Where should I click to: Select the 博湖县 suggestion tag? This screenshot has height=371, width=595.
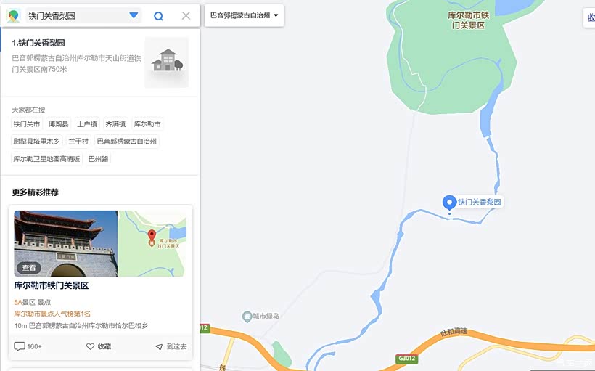click(59, 124)
